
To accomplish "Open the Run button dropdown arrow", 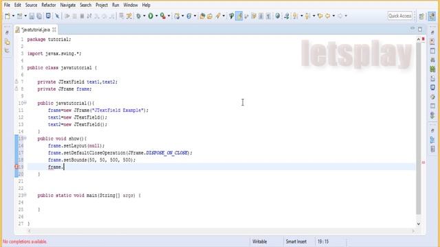I will pyautogui.click(x=156, y=16).
